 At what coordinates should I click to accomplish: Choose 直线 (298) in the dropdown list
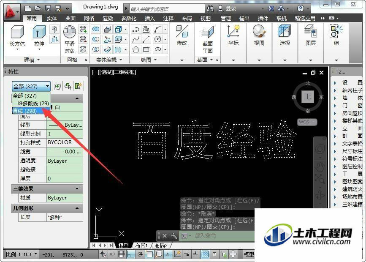pyautogui.click(x=31, y=111)
